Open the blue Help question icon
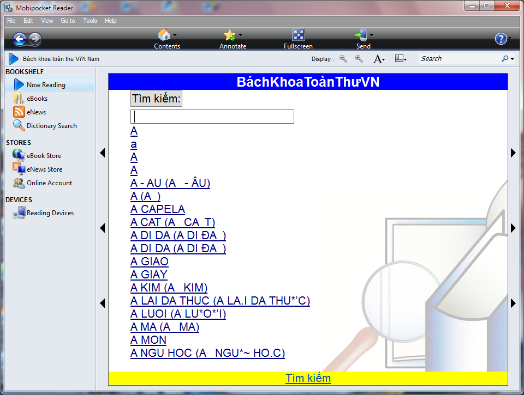 point(501,39)
